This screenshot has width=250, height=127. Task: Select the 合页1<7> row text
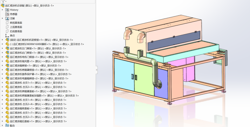(x=38, y=113)
